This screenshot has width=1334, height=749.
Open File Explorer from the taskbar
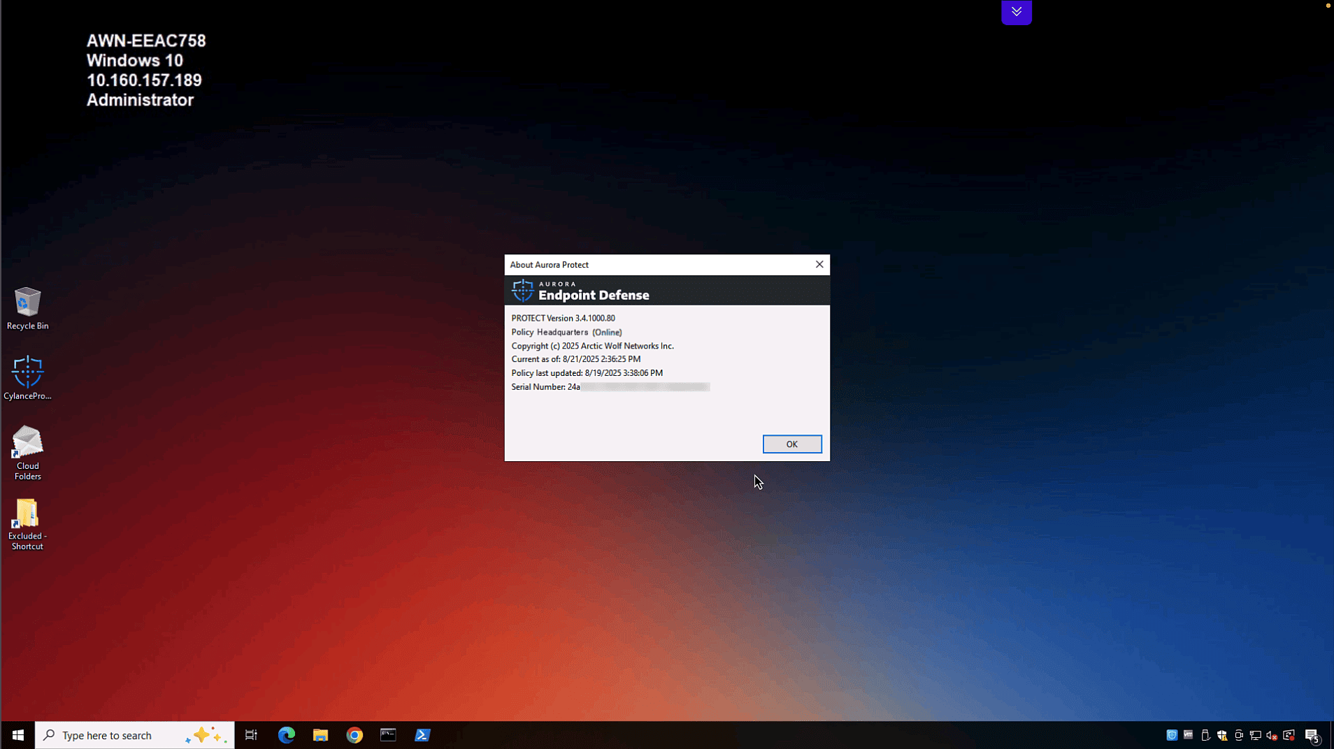[320, 735]
